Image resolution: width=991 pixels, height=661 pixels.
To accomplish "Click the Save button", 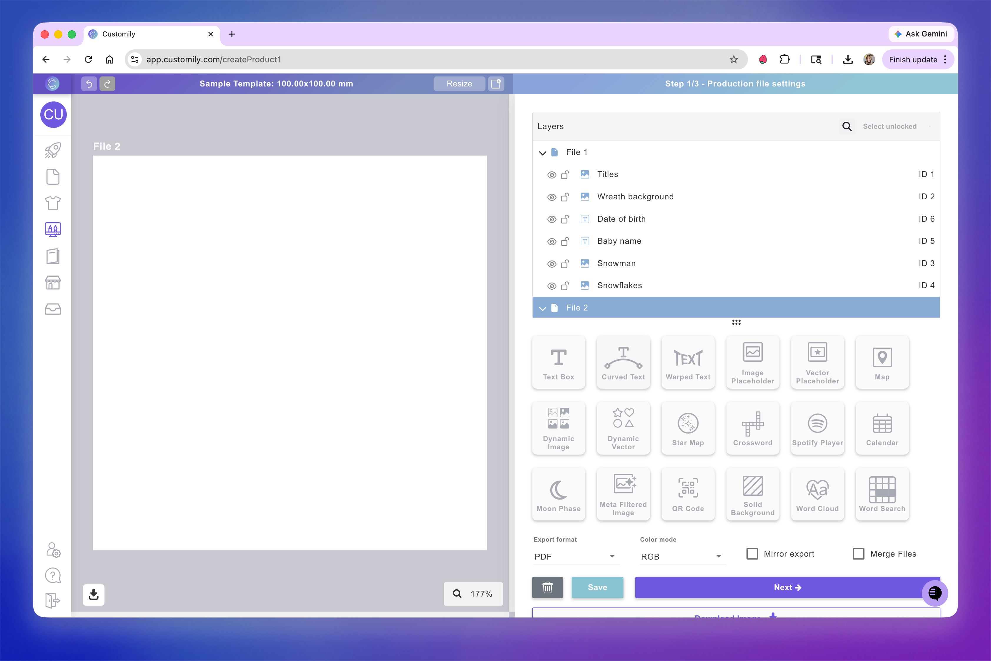I will (x=597, y=587).
